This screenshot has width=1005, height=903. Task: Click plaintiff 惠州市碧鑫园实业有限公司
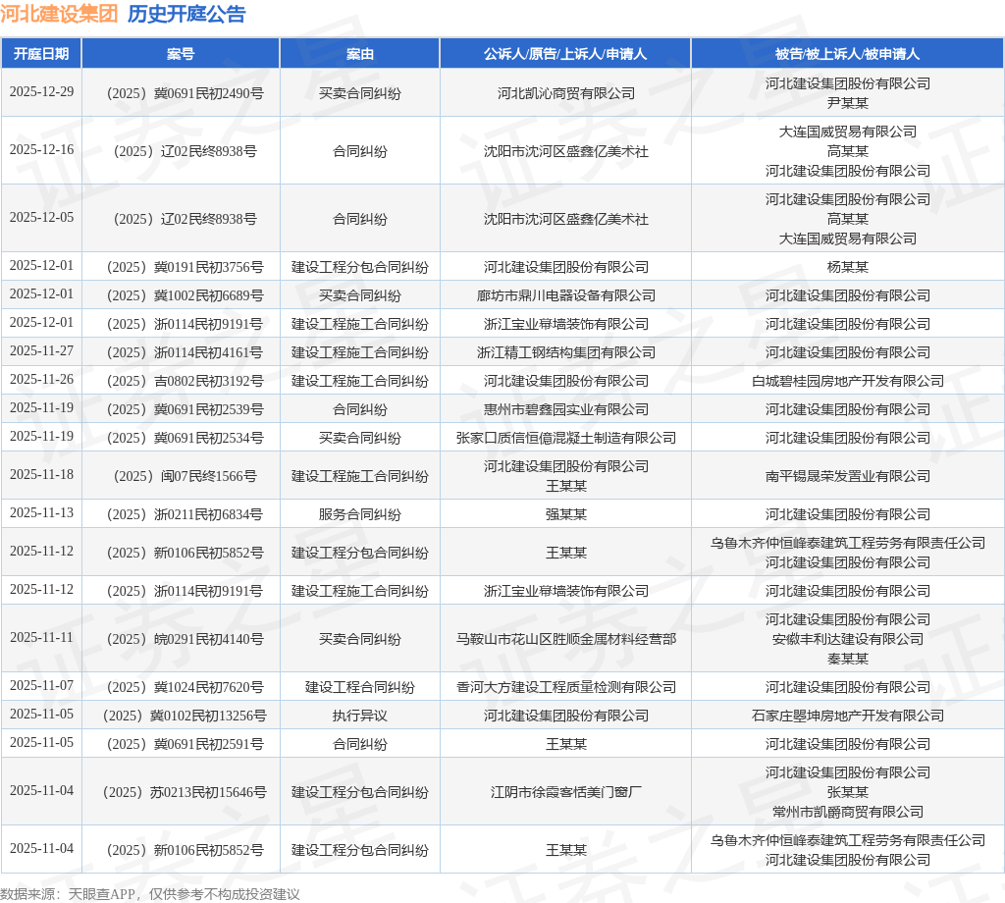click(x=566, y=409)
